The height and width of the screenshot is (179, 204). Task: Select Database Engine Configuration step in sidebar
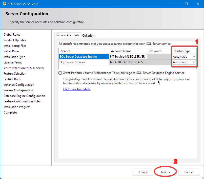24,96
